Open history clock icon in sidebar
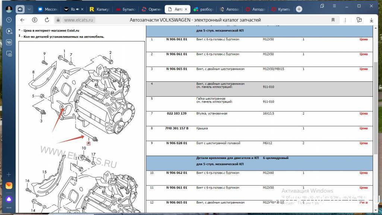Image resolution: width=382 pixels, height=215 pixels. coord(9,20)
